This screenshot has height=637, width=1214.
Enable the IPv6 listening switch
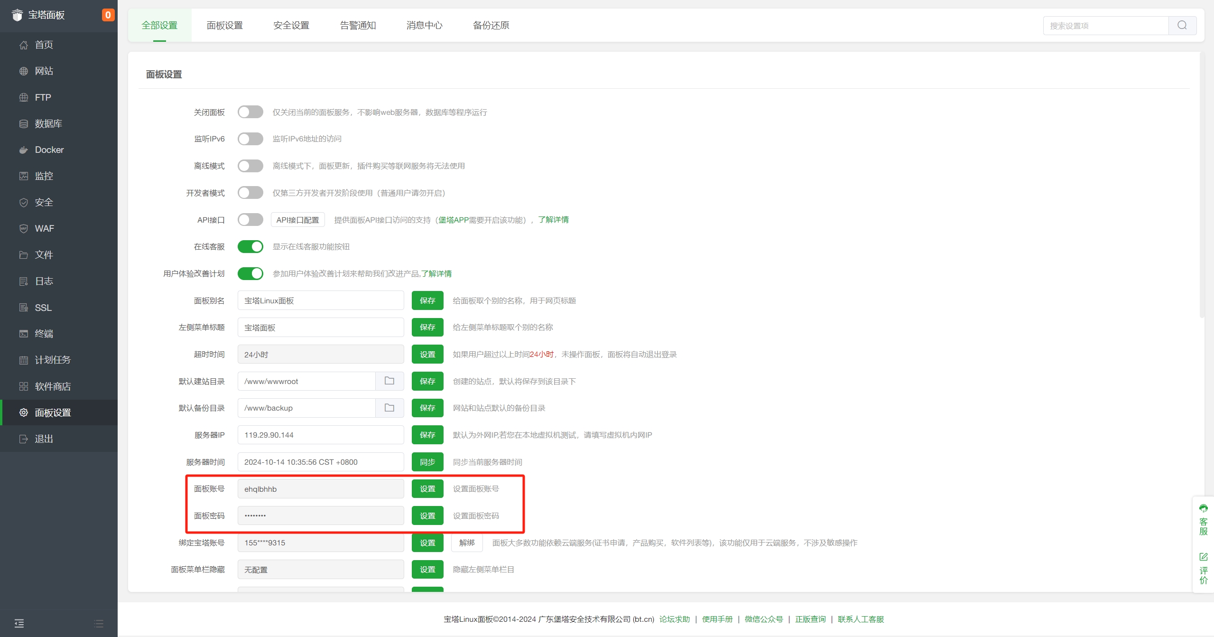[x=250, y=139]
